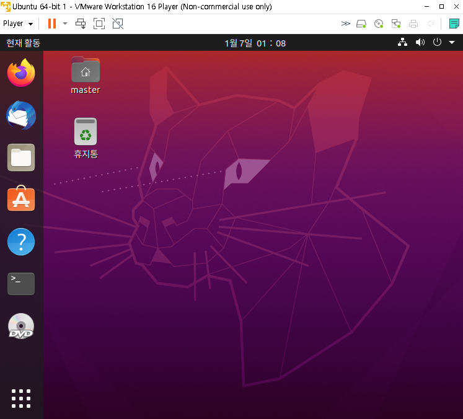Send Ctrl+Alt+Del to the VM

tap(81, 24)
